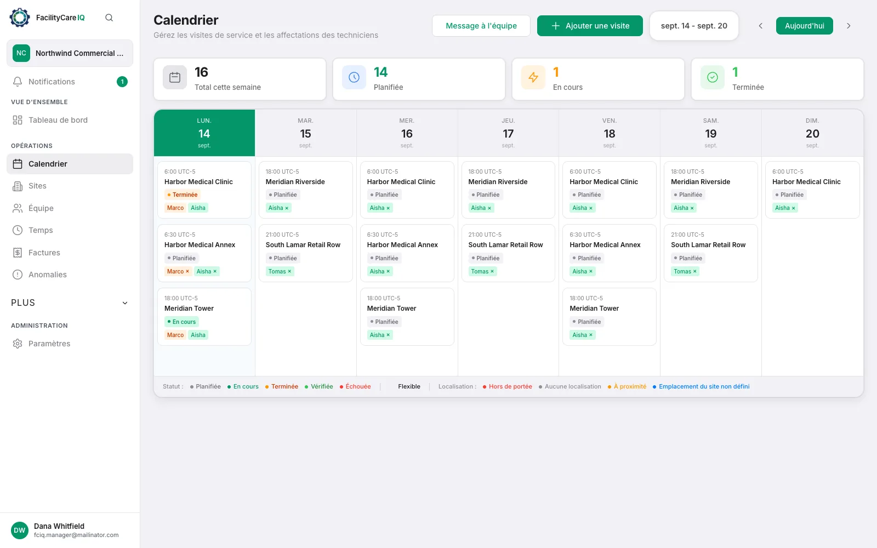This screenshot has height=548, width=877.
Task: Click the Terminée status badge on Monday's clinic visit
Action: pos(183,195)
